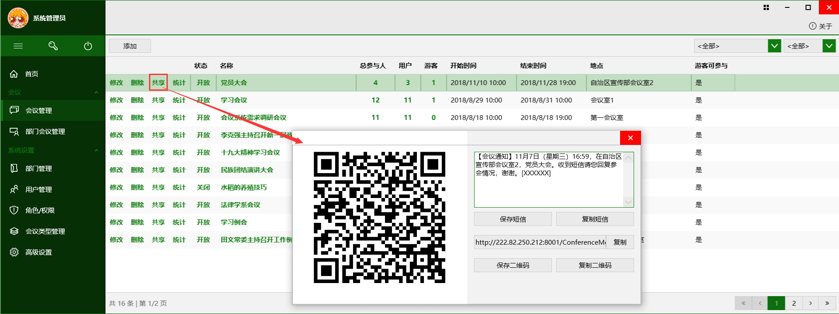This screenshot has width=839, height=314.
Task: Click the hamburger menu icon in sidebar
Action: pyautogui.click(x=18, y=46)
